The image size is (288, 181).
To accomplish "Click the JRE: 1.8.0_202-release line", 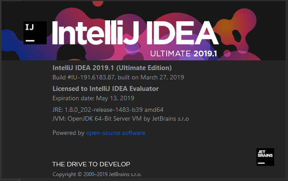I will click(x=108, y=110).
